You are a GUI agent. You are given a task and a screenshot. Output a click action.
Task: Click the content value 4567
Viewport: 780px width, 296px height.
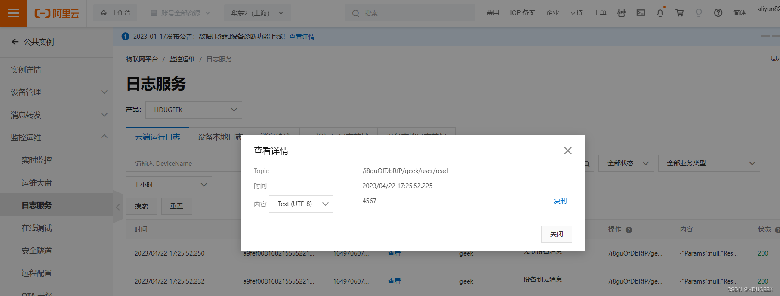pyautogui.click(x=369, y=201)
